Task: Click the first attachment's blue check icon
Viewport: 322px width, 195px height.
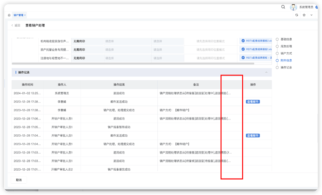Action: pos(243,41)
